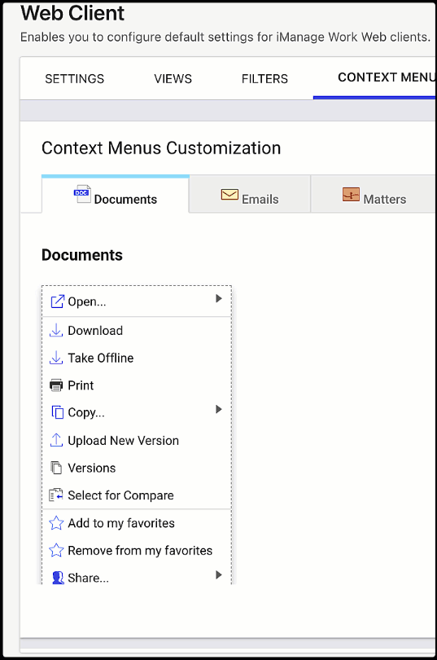
Task: Click the Open external-link icon
Action: point(57,301)
